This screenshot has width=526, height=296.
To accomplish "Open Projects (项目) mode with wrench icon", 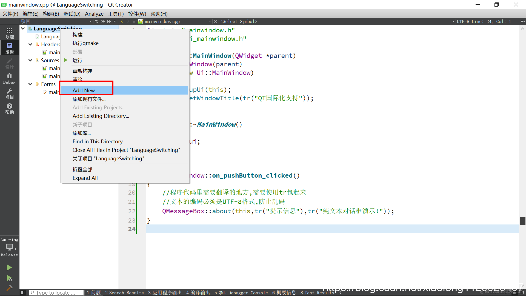I will click(10, 93).
